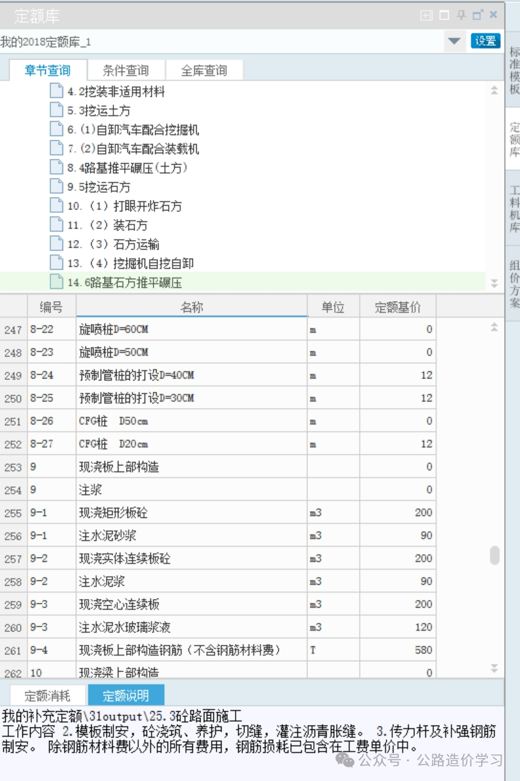Click the quota table scrollbar thumb
Image resolution: width=520 pixels, height=781 pixels.
pyautogui.click(x=495, y=555)
